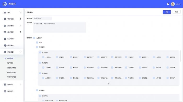Image resolution: width=183 pixels, height=102 pixels.
Task: Check the 音乐管理 checkbox
Action: (40, 73)
